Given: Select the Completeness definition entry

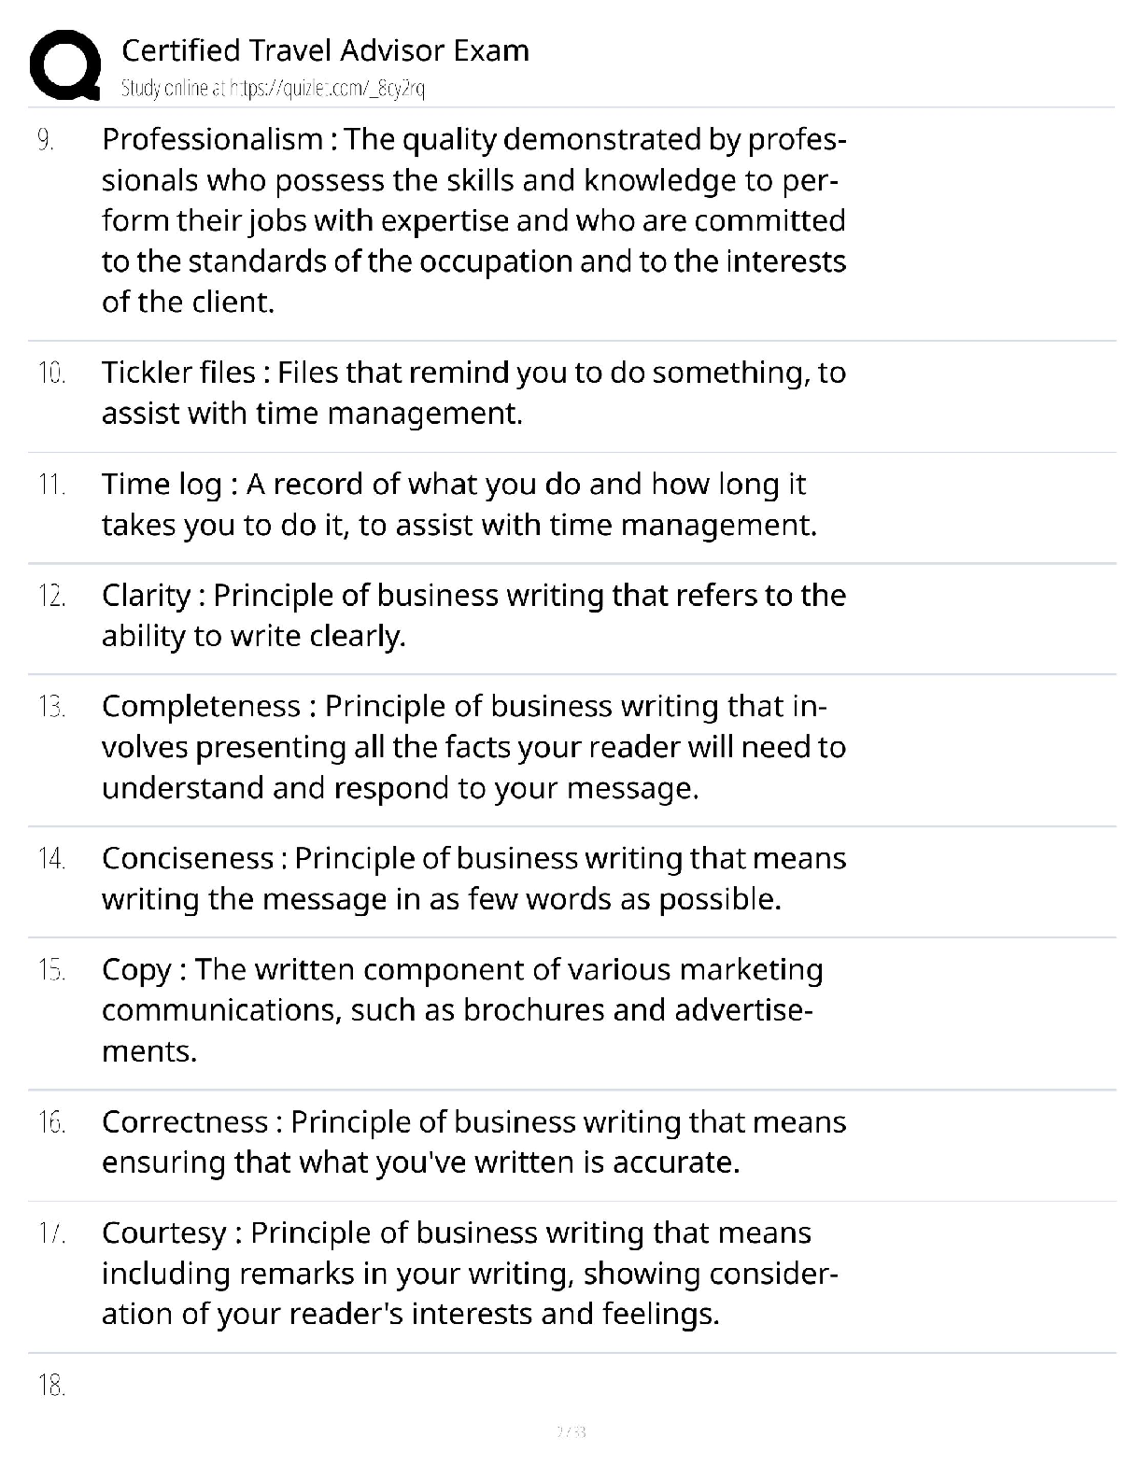Looking at the screenshot, I should 474,747.
